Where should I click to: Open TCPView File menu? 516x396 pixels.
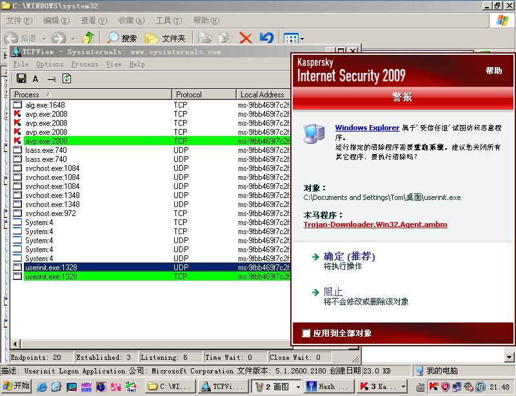point(21,64)
